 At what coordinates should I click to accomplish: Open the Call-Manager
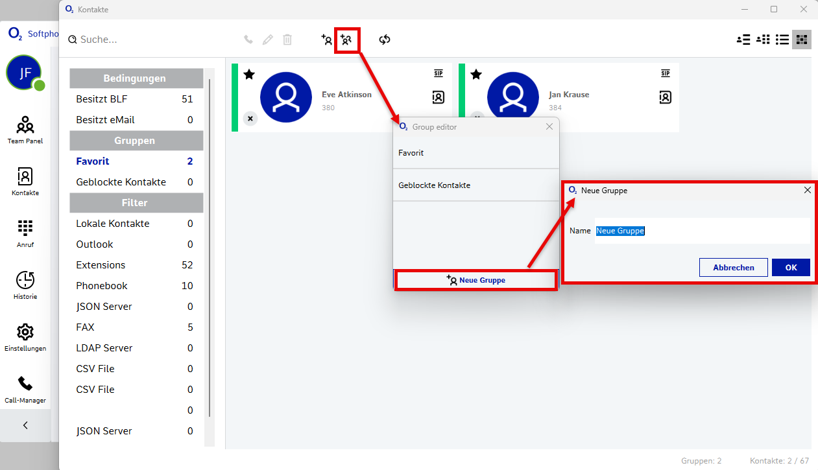25,389
